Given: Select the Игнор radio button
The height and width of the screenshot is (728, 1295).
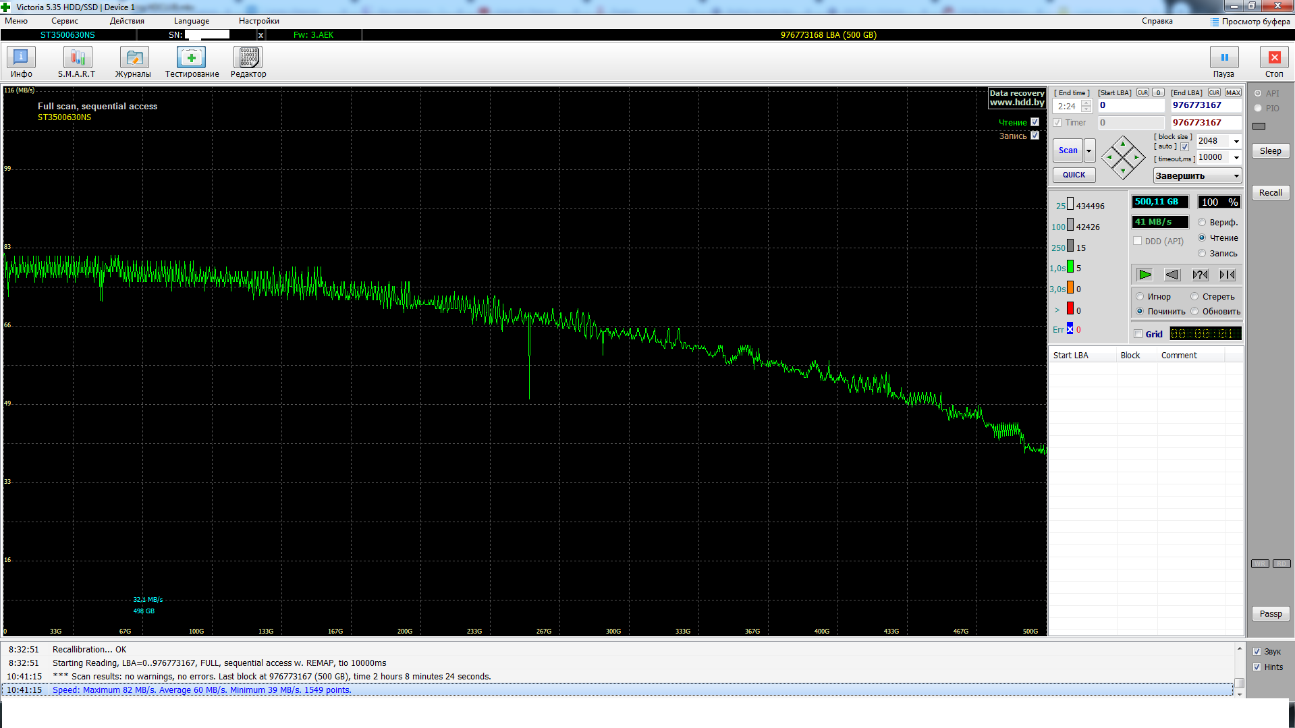Looking at the screenshot, I should tap(1140, 296).
